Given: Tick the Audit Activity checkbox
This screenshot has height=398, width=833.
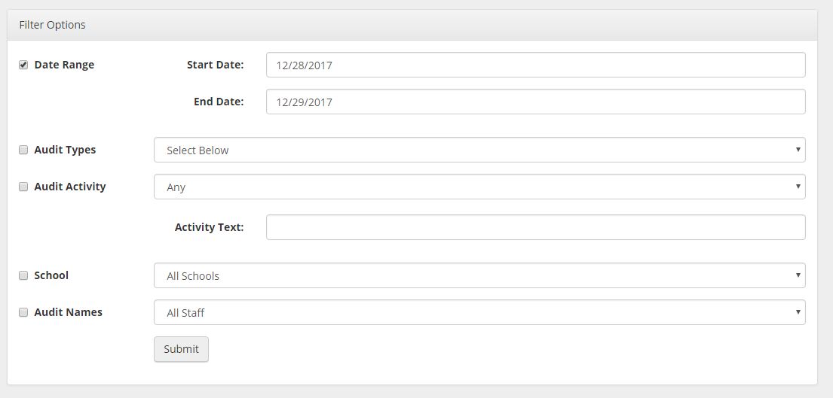Looking at the screenshot, I should coord(23,187).
